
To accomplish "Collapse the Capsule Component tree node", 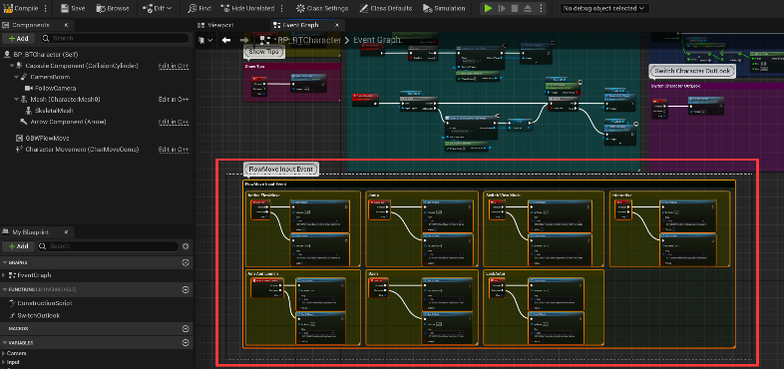I will coord(13,66).
